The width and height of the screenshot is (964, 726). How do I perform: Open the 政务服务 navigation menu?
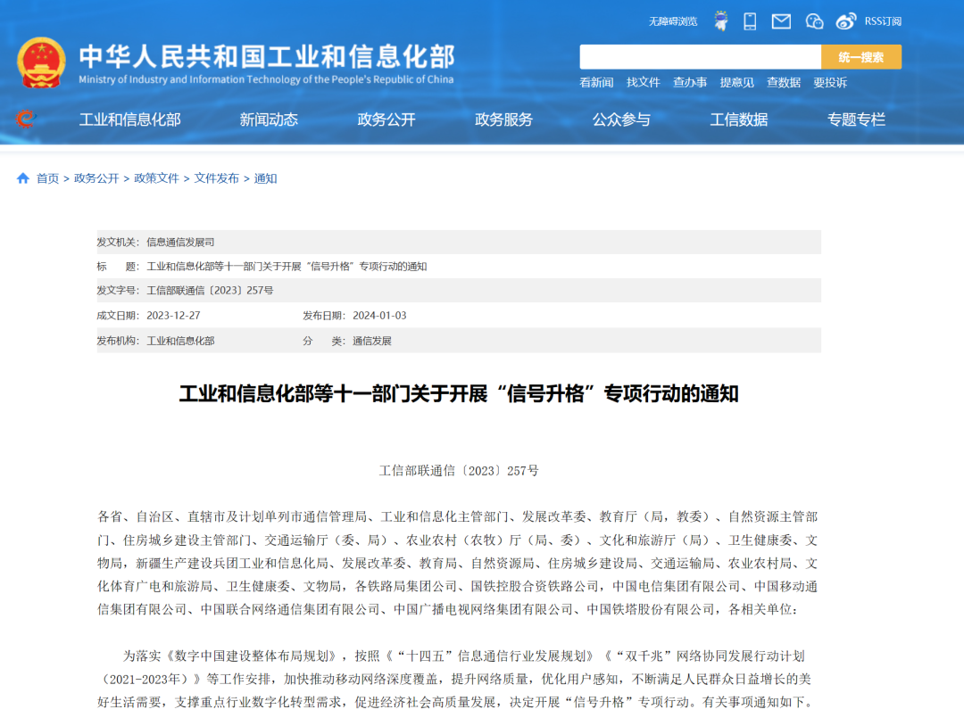[x=503, y=120]
